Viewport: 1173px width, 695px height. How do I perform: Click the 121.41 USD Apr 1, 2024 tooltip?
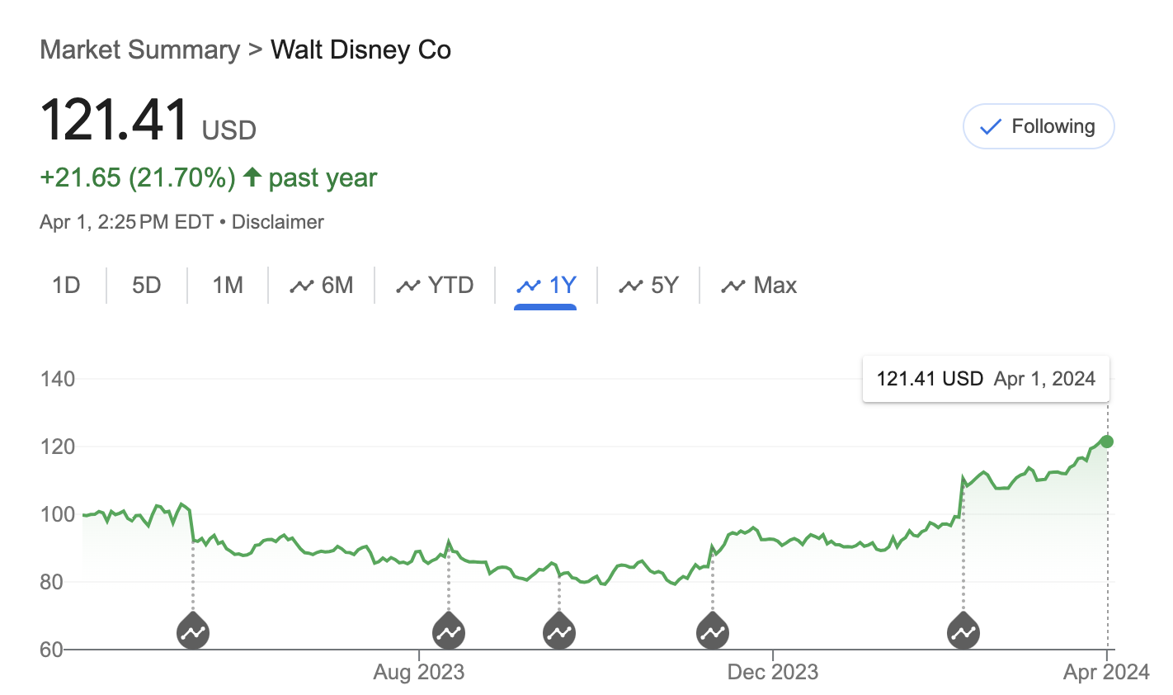click(x=986, y=379)
